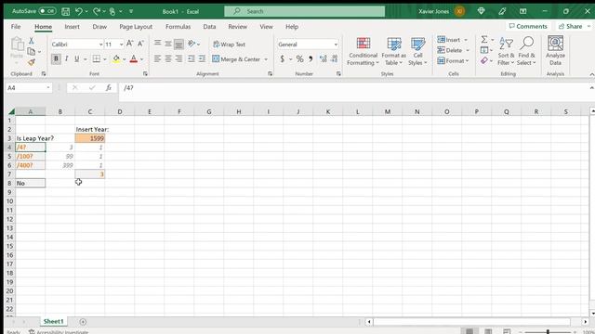The width and height of the screenshot is (595, 334).
Task: Open the number format dropdown showing General
Action: pos(336,45)
